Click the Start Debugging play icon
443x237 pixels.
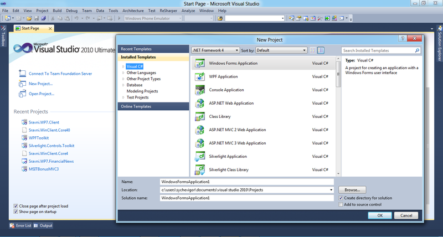point(119,18)
